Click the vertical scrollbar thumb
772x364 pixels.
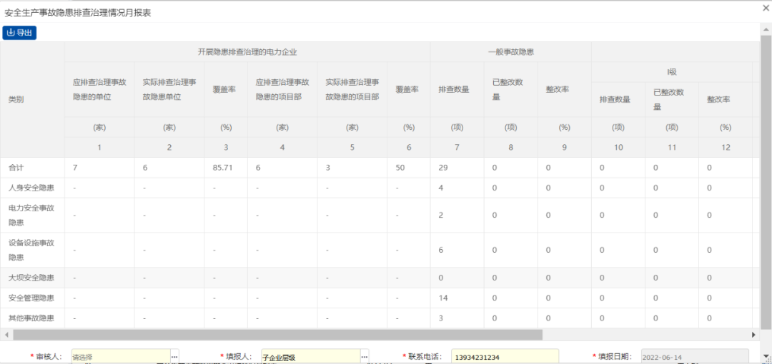click(766, 182)
